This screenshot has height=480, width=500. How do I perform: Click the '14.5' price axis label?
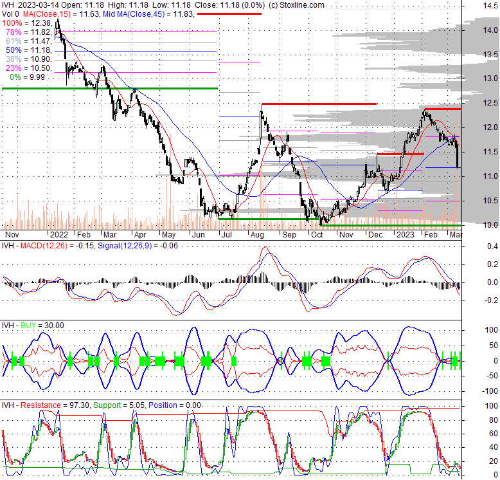pos(490,5)
